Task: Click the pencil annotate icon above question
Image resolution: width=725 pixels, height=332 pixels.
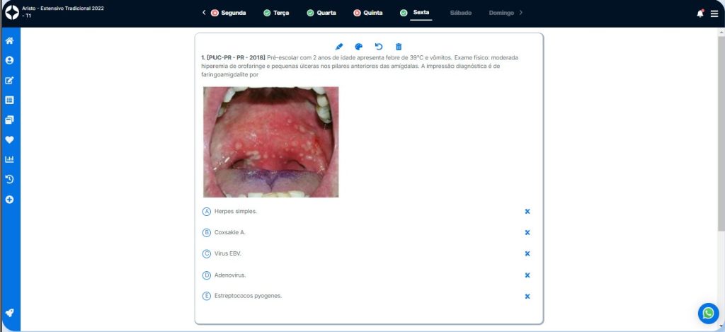Action: coord(338,46)
